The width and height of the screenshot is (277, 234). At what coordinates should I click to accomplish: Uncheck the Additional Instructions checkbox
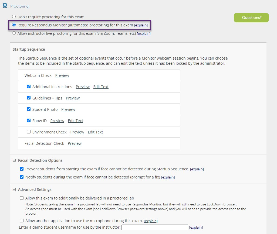(x=29, y=87)
